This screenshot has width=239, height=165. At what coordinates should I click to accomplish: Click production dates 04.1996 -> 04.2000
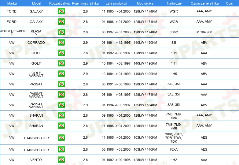[116, 22]
